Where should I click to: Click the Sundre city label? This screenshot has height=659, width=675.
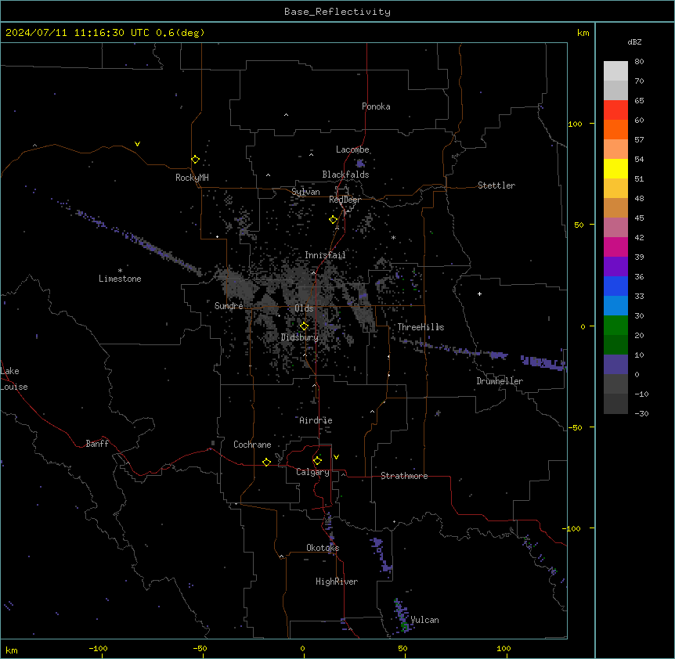click(229, 306)
